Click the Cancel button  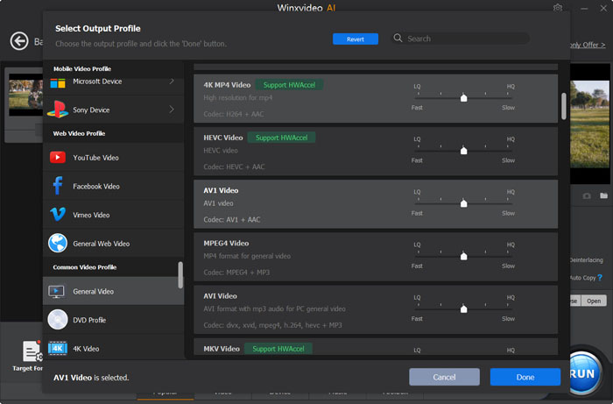coord(444,377)
